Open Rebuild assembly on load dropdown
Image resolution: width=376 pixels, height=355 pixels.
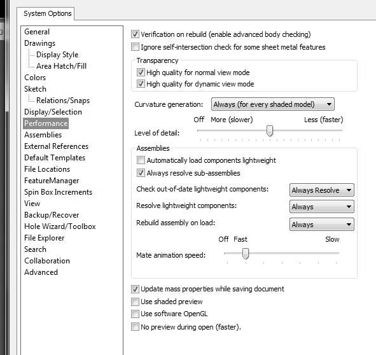point(321,225)
